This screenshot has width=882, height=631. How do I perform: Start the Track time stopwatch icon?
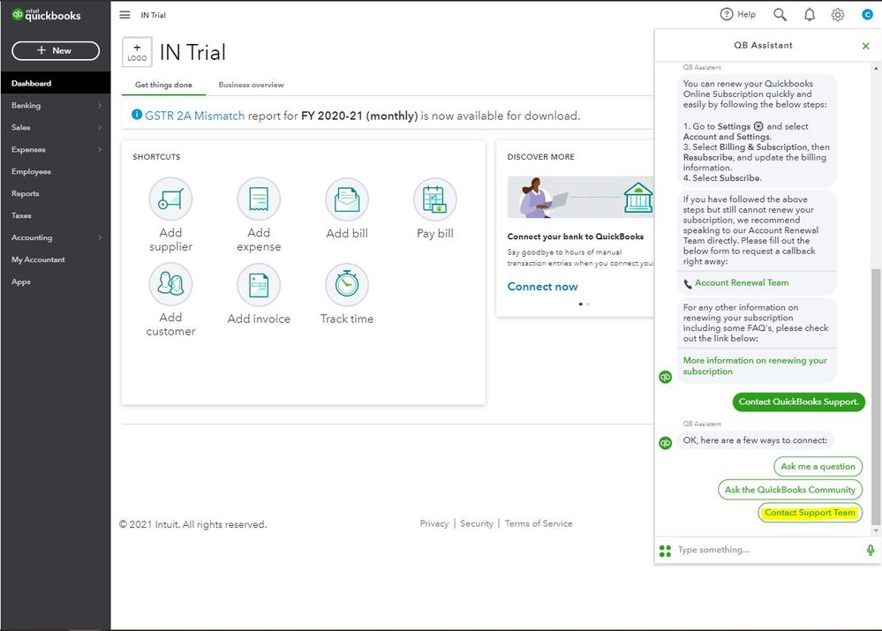point(347,284)
